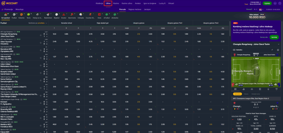Pick odds 12.0 for Chengdu Rongcheng win
The height and width of the screenshot is (133, 283).
tap(54, 34)
